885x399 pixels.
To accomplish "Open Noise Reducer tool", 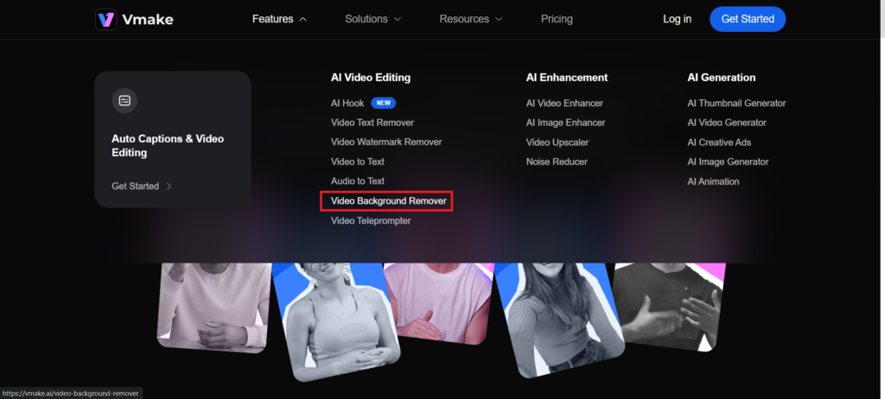I will tap(556, 161).
